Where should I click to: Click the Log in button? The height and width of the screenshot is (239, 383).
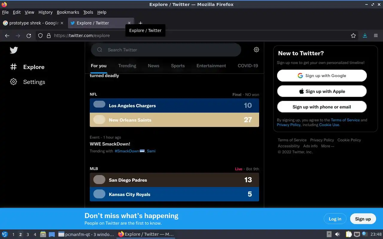(x=335, y=219)
